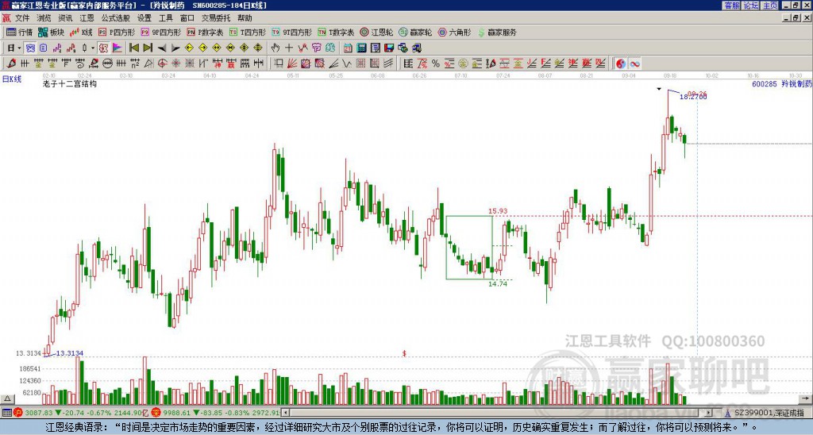Click the black right arrow icon
Image resolution: width=813 pixels, height=435 pixels.
(x=175, y=48)
